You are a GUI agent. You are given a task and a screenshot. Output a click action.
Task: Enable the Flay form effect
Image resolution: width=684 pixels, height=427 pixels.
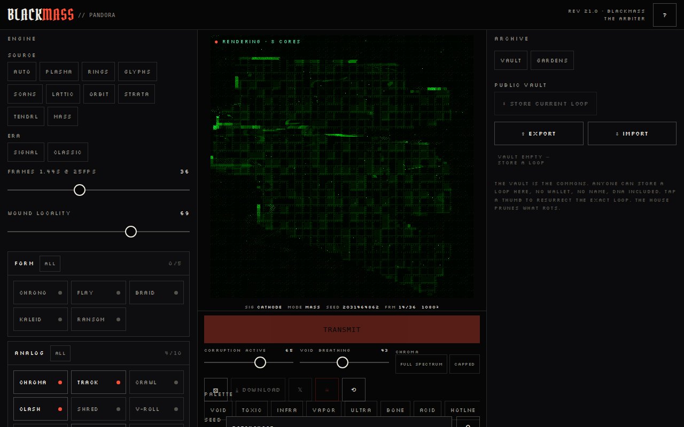click(98, 292)
